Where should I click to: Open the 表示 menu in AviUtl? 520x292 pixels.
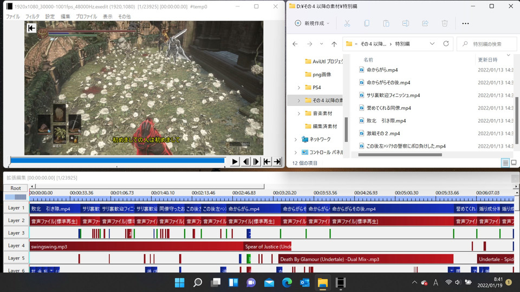coord(107,17)
